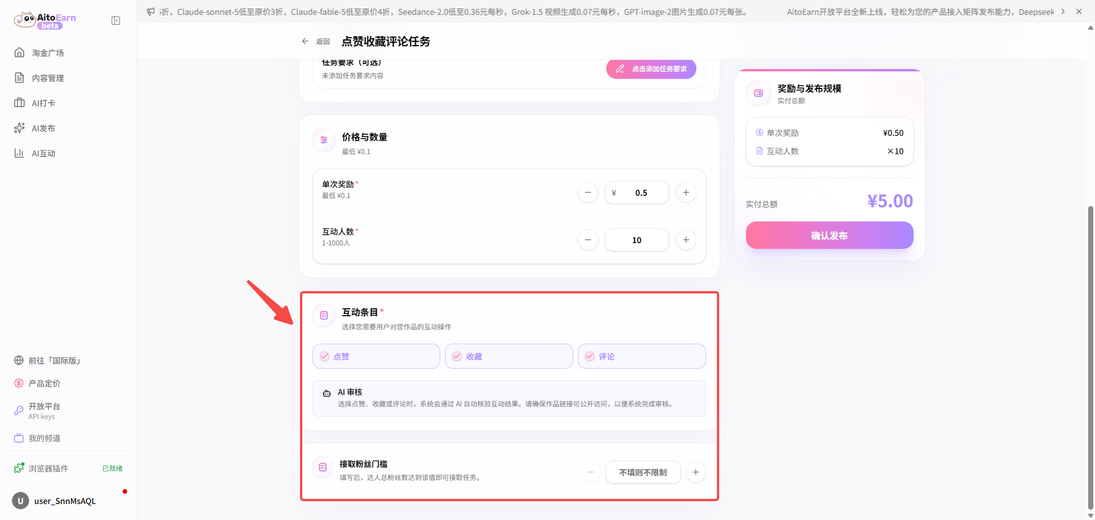Click the page vertical scrollbar
The image size is (1095, 520).
(1090, 357)
